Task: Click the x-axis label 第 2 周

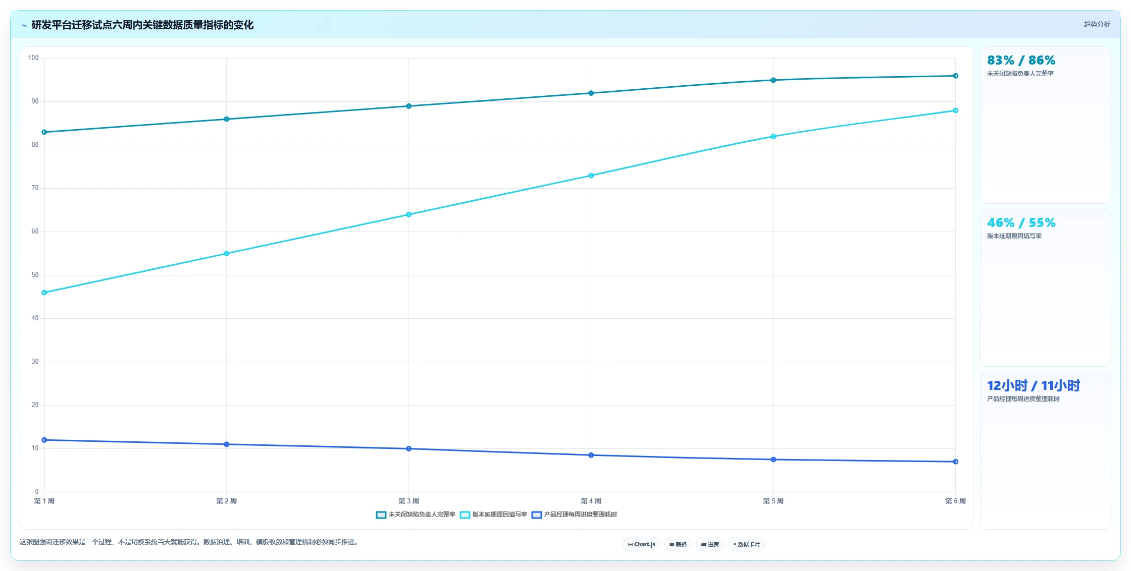Action: pos(227,501)
